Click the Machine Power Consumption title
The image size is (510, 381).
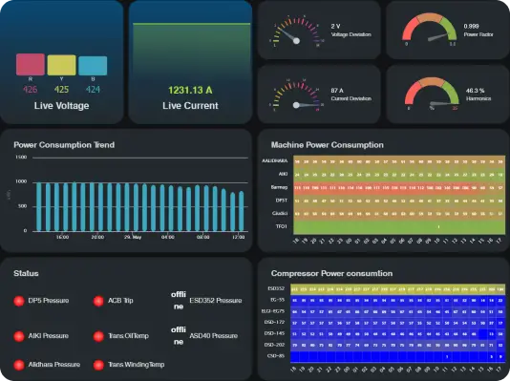click(328, 145)
